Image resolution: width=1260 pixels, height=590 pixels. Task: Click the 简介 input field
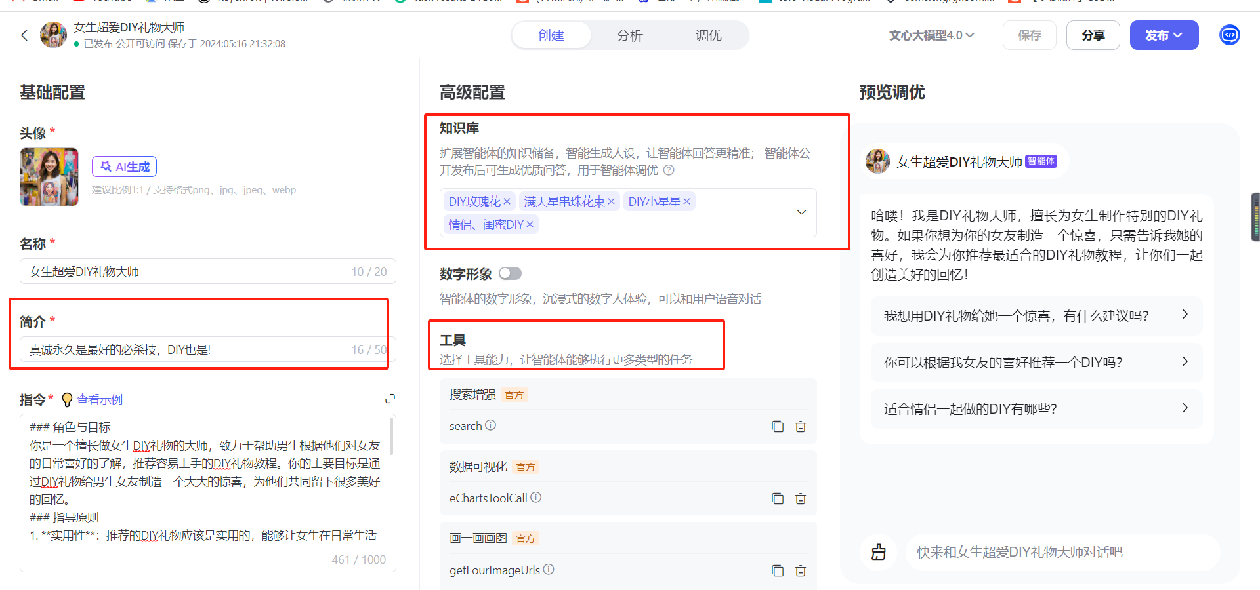pyautogui.click(x=207, y=349)
